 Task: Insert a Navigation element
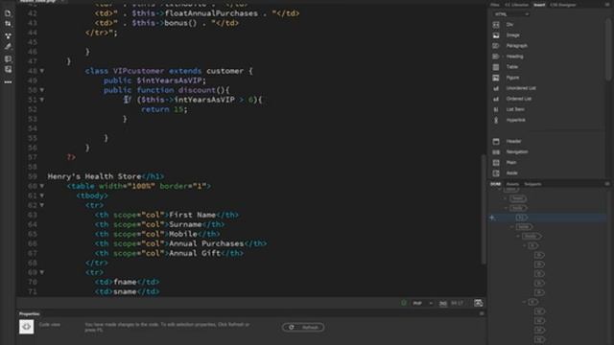517,151
